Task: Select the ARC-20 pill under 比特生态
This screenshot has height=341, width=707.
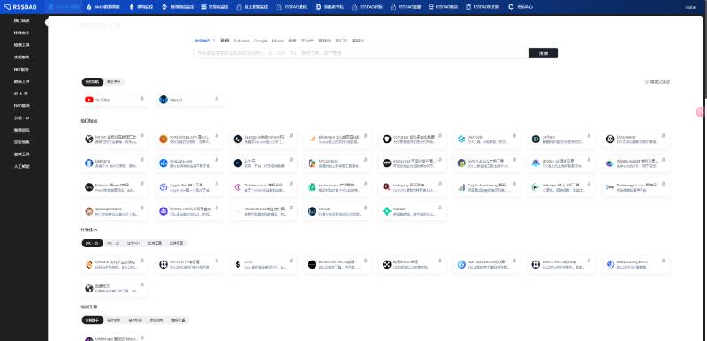Action: tap(113, 243)
